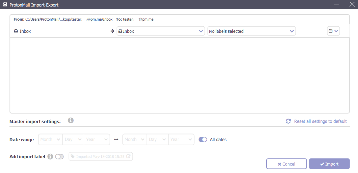Viewport: 358px width, 173px height.
Task: Open the start date Day dropdown
Action: coord(73,140)
